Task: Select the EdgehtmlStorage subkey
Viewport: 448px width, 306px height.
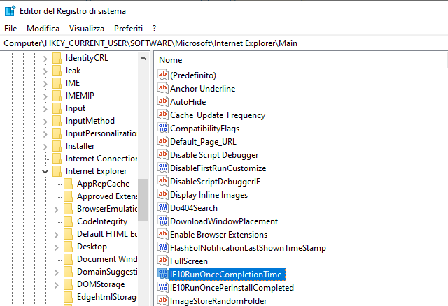Action: (106, 297)
